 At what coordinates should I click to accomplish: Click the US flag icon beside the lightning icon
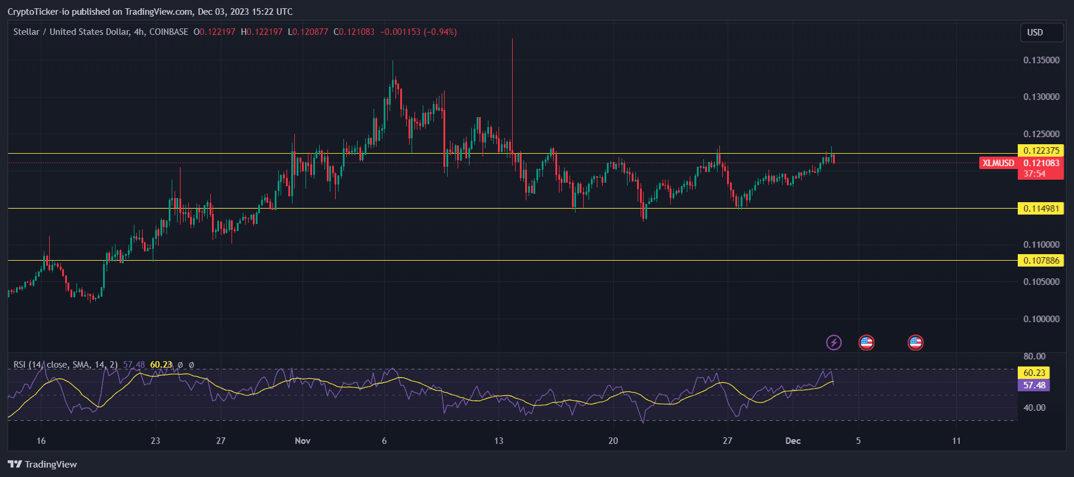[866, 342]
